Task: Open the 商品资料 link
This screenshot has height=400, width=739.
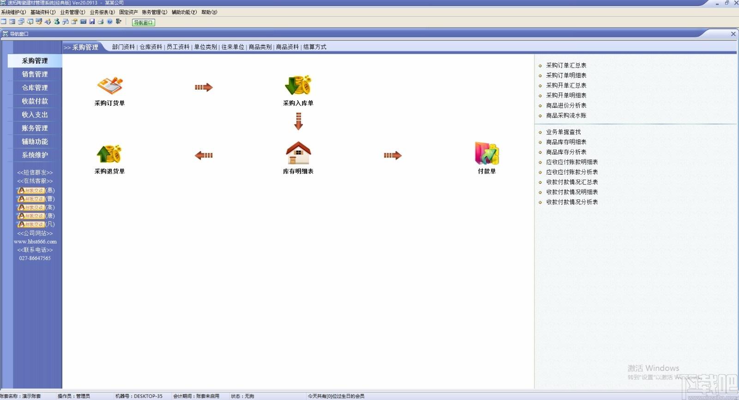Action: coord(287,47)
